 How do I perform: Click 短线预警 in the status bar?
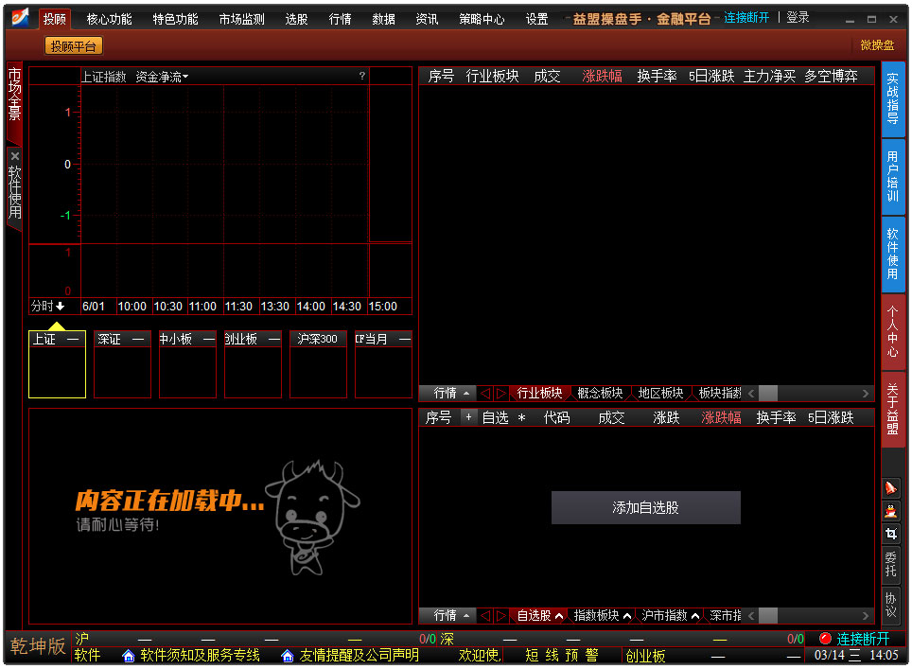(x=562, y=656)
